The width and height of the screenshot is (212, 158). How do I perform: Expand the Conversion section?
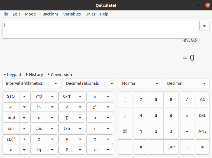coord(60,75)
